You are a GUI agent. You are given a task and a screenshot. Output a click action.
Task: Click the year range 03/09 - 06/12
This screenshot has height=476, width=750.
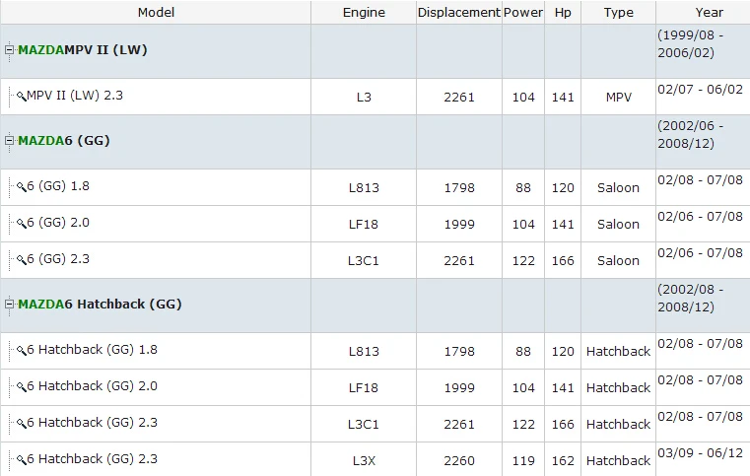tap(700, 452)
